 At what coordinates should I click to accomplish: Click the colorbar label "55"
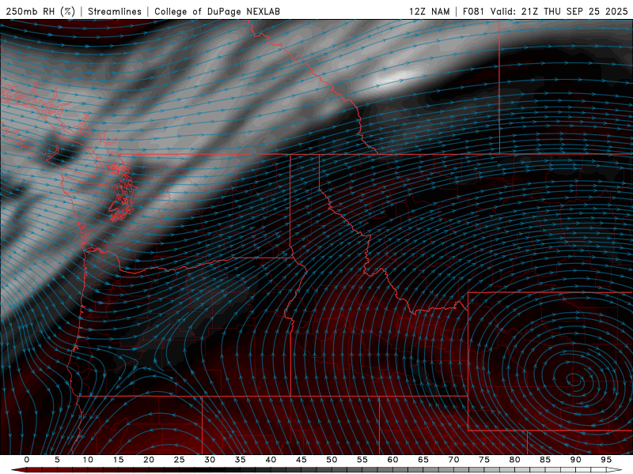[362, 460]
